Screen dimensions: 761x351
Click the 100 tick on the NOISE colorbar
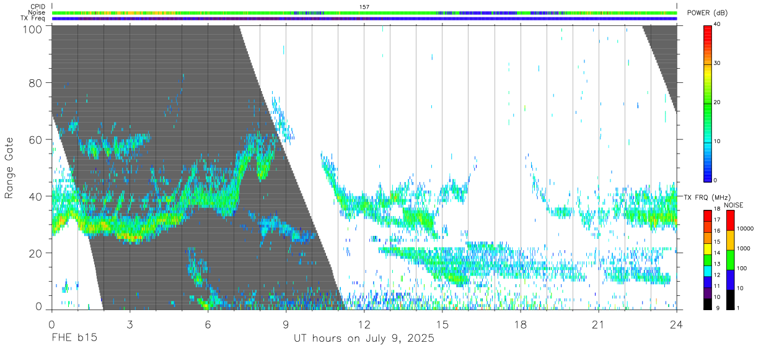click(x=743, y=269)
